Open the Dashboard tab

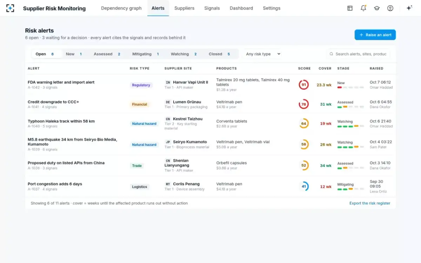tap(241, 8)
